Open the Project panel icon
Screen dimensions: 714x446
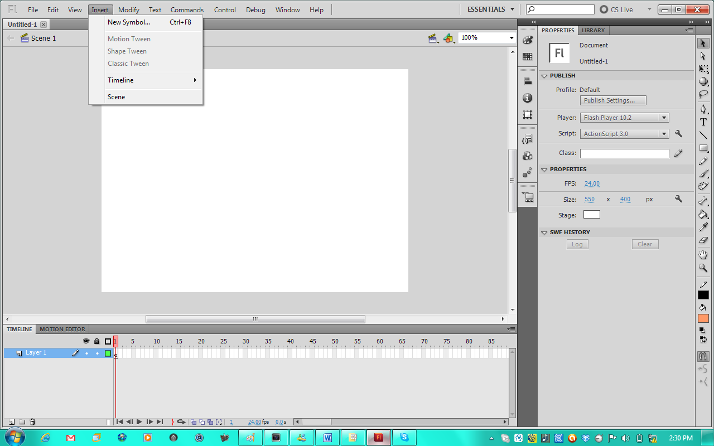tap(527, 197)
